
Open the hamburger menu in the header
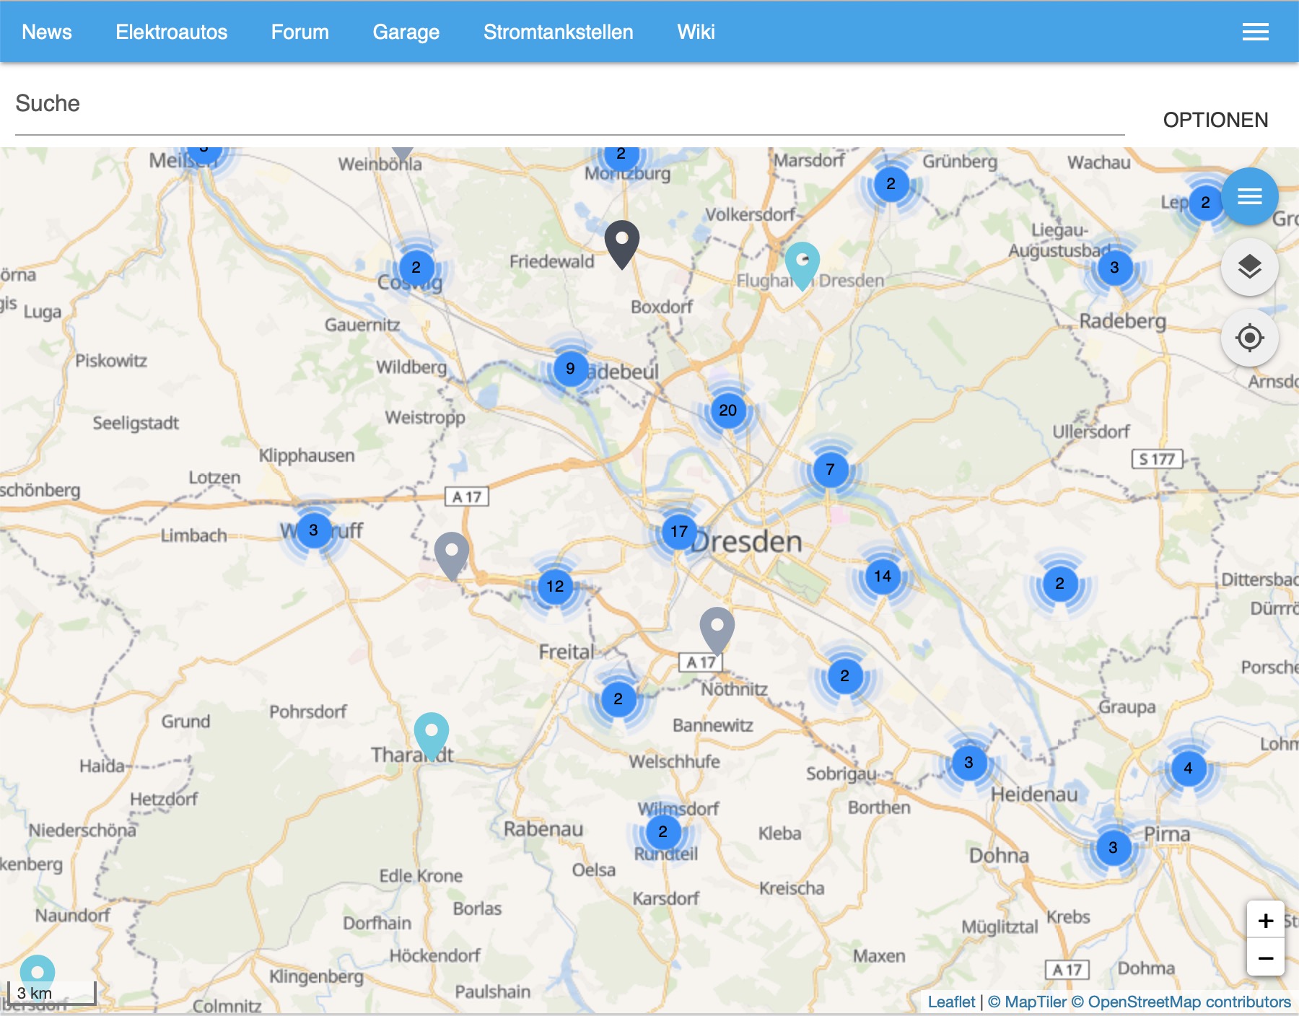[1255, 32]
